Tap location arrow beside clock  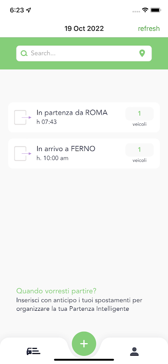point(29,10)
